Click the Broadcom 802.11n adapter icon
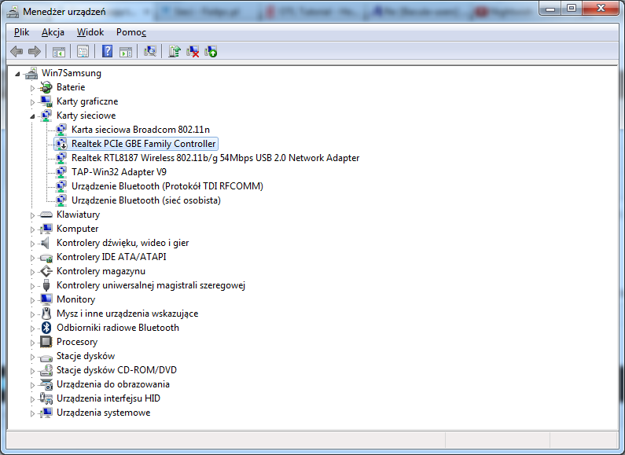This screenshot has height=455, width=625. tap(61, 130)
